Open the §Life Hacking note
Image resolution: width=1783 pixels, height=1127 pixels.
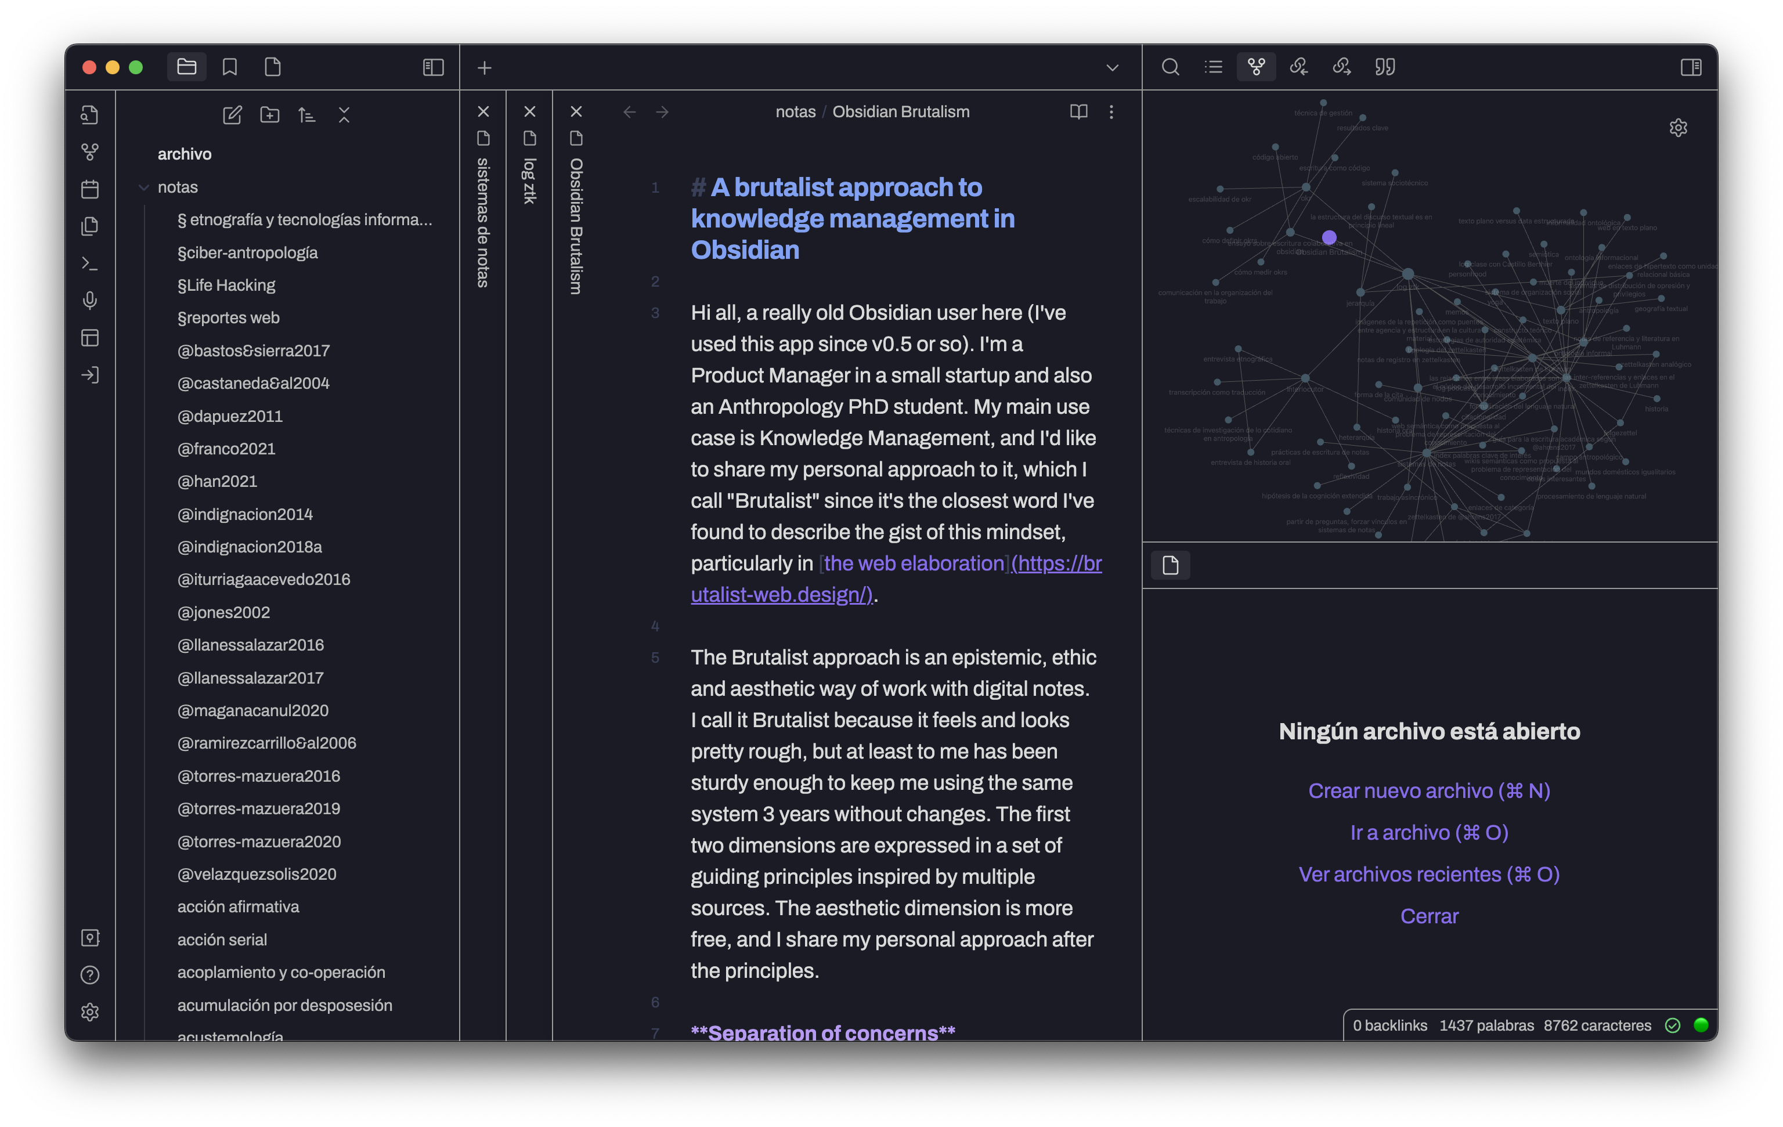(x=226, y=285)
